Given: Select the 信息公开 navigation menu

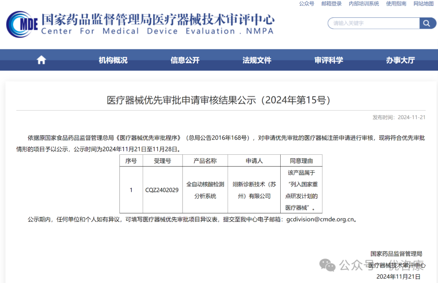Looking at the screenshot, I should tap(185, 60).
